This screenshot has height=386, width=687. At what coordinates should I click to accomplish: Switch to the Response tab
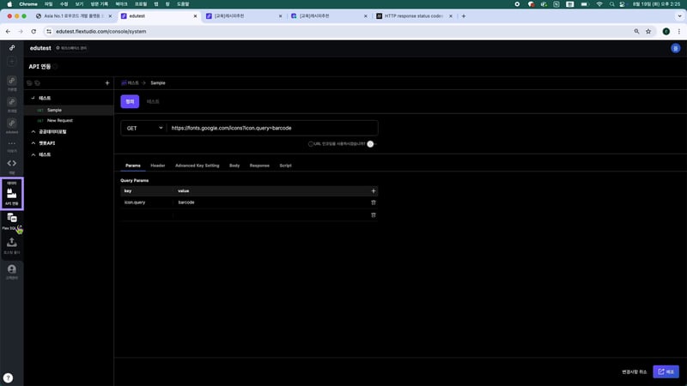coord(259,165)
